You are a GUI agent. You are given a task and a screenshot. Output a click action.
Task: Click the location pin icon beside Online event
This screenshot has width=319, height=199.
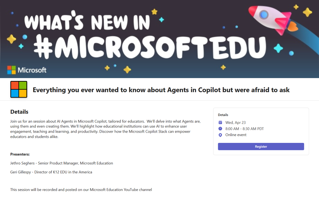(x=220, y=135)
